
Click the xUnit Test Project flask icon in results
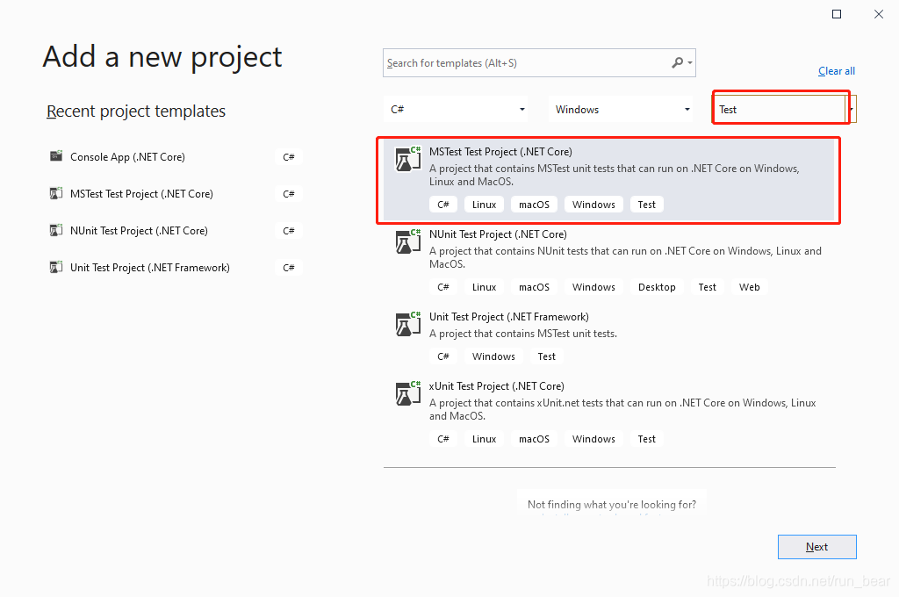click(x=407, y=393)
